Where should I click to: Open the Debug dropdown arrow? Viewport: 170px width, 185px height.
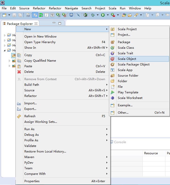click(98, 15)
